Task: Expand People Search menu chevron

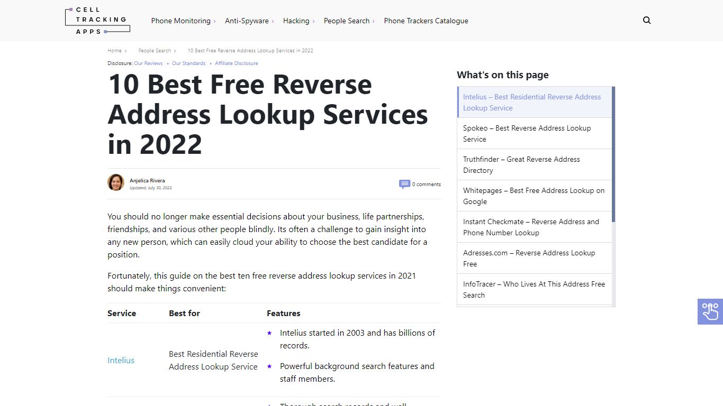Action: (373, 21)
